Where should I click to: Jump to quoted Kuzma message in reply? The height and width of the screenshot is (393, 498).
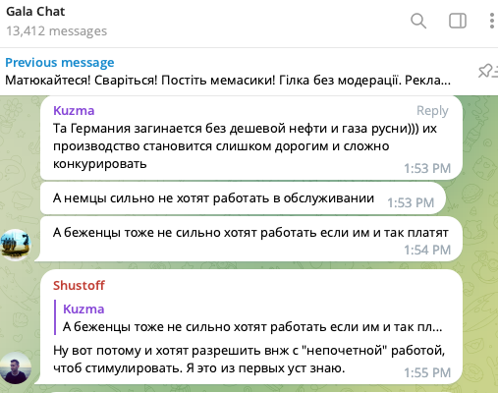coord(252,317)
